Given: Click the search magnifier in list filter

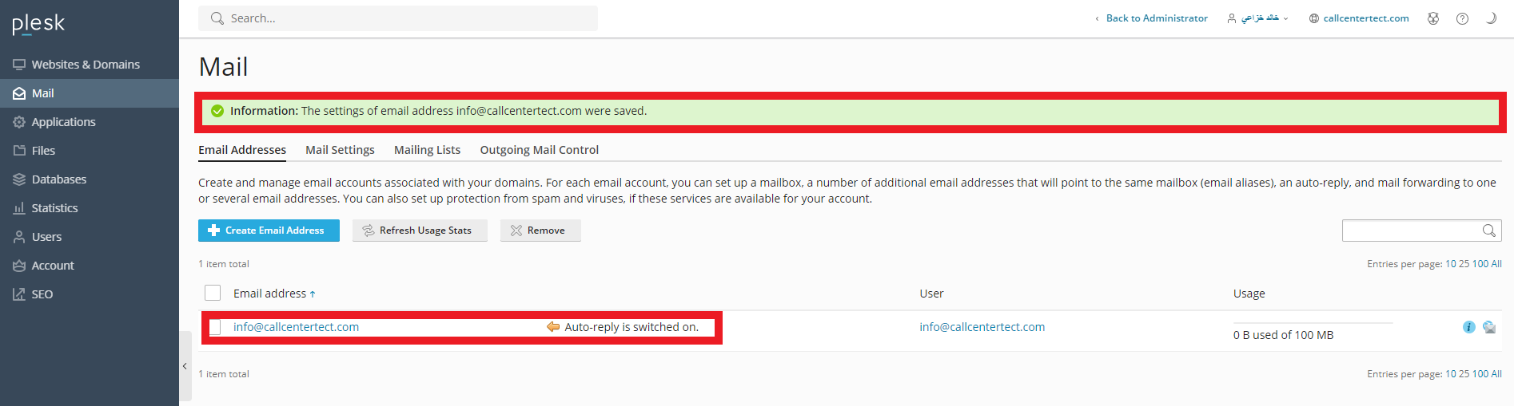Looking at the screenshot, I should (1488, 231).
